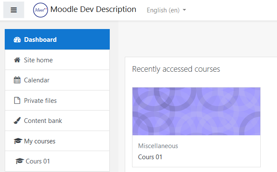Viewport: 277px width, 172px height.
Task: Click the My courses graduation cap icon
Action: (18, 141)
